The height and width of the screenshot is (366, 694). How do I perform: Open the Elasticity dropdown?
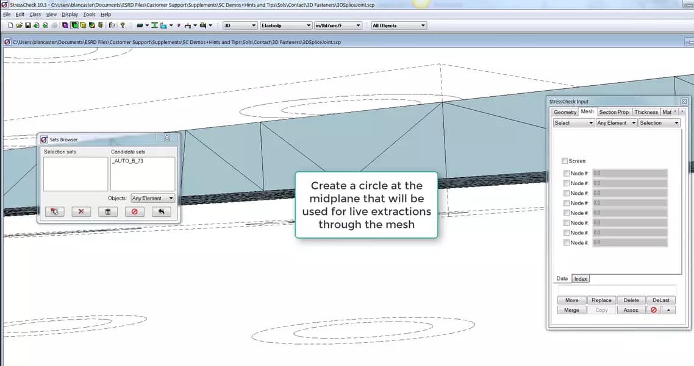[285, 25]
